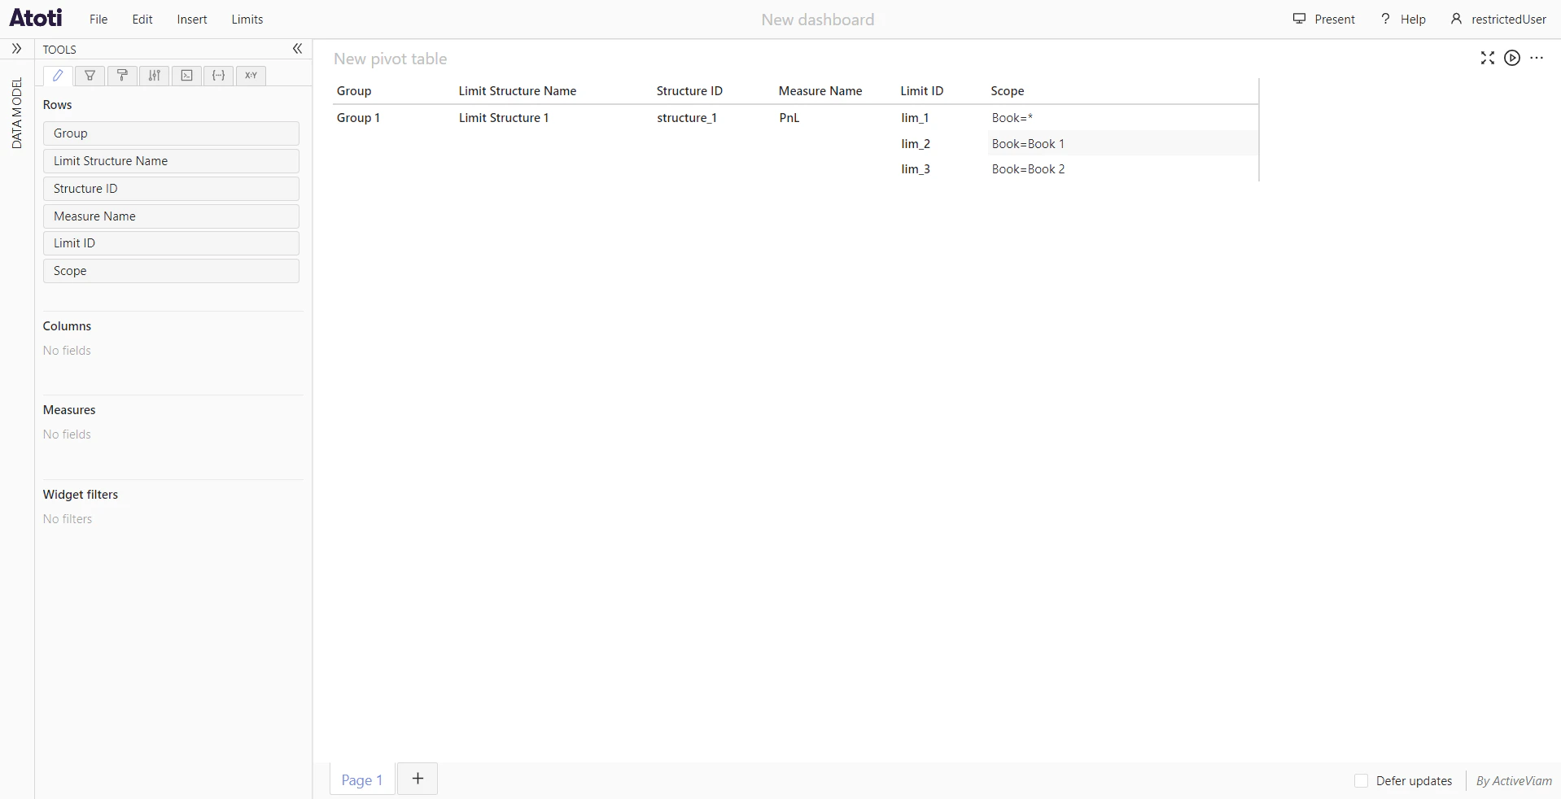Click the Measure Name column header
This screenshot has width=1561, height=799.
(820, 91)
